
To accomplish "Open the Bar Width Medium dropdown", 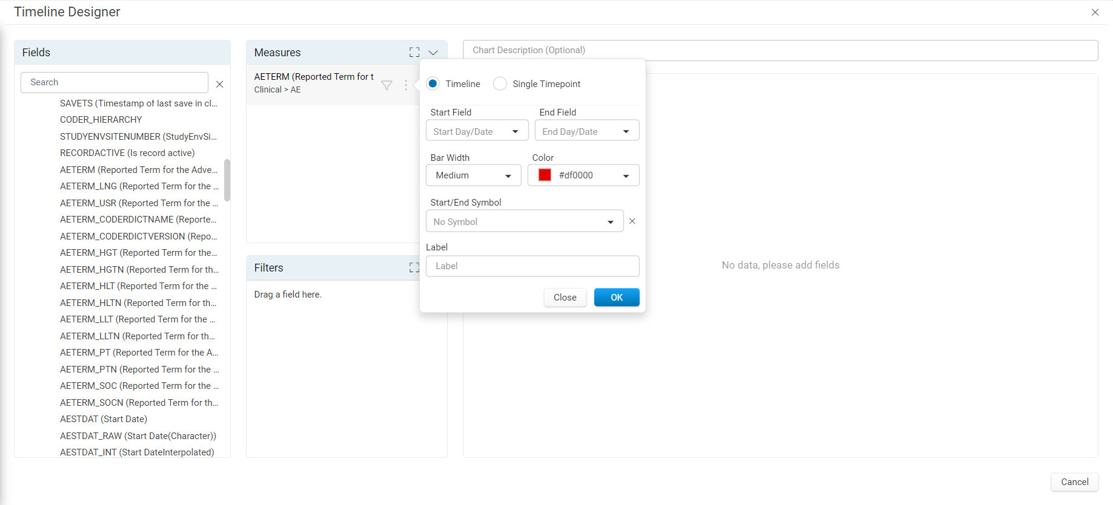I will tap(473, 175).
